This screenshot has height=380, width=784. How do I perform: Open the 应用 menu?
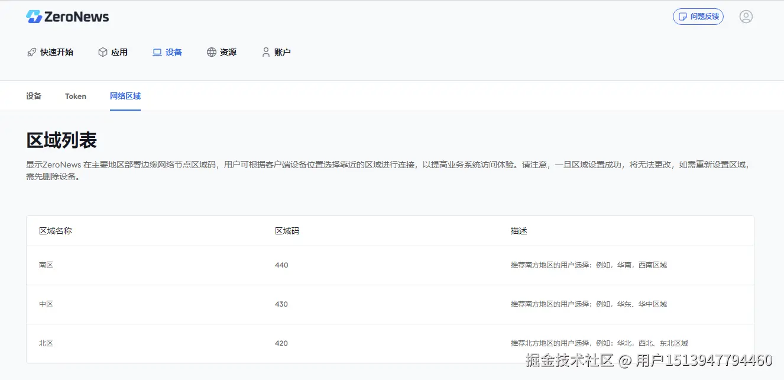tap(113, 52)
